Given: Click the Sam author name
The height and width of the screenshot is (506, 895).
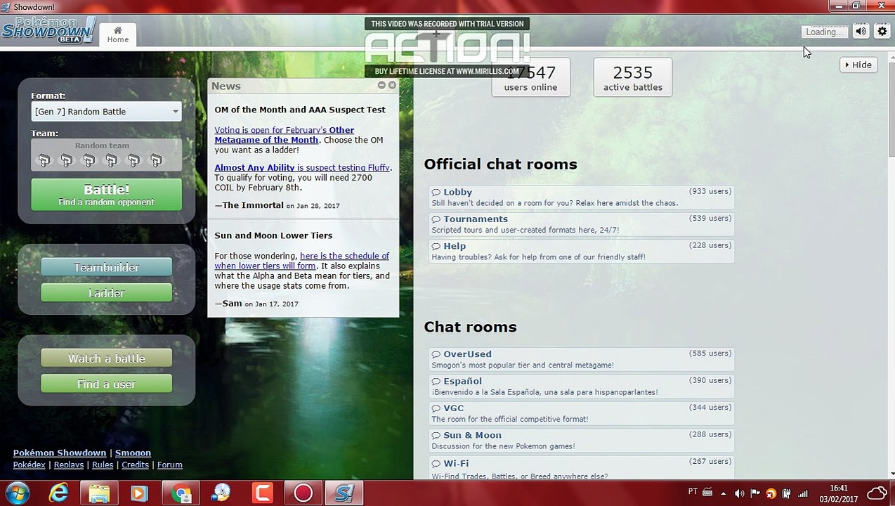Looking at the screenshot, I should pyautogui.click(x=232, y=304).
